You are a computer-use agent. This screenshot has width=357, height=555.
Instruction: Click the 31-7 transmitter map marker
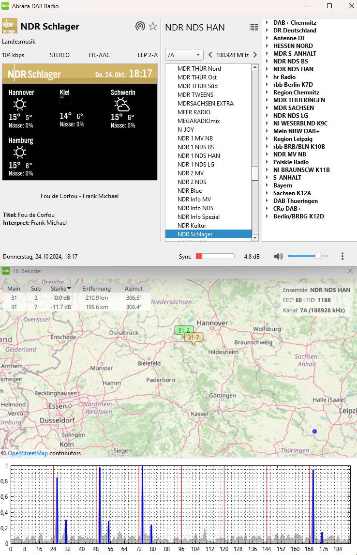coord(193,338)
